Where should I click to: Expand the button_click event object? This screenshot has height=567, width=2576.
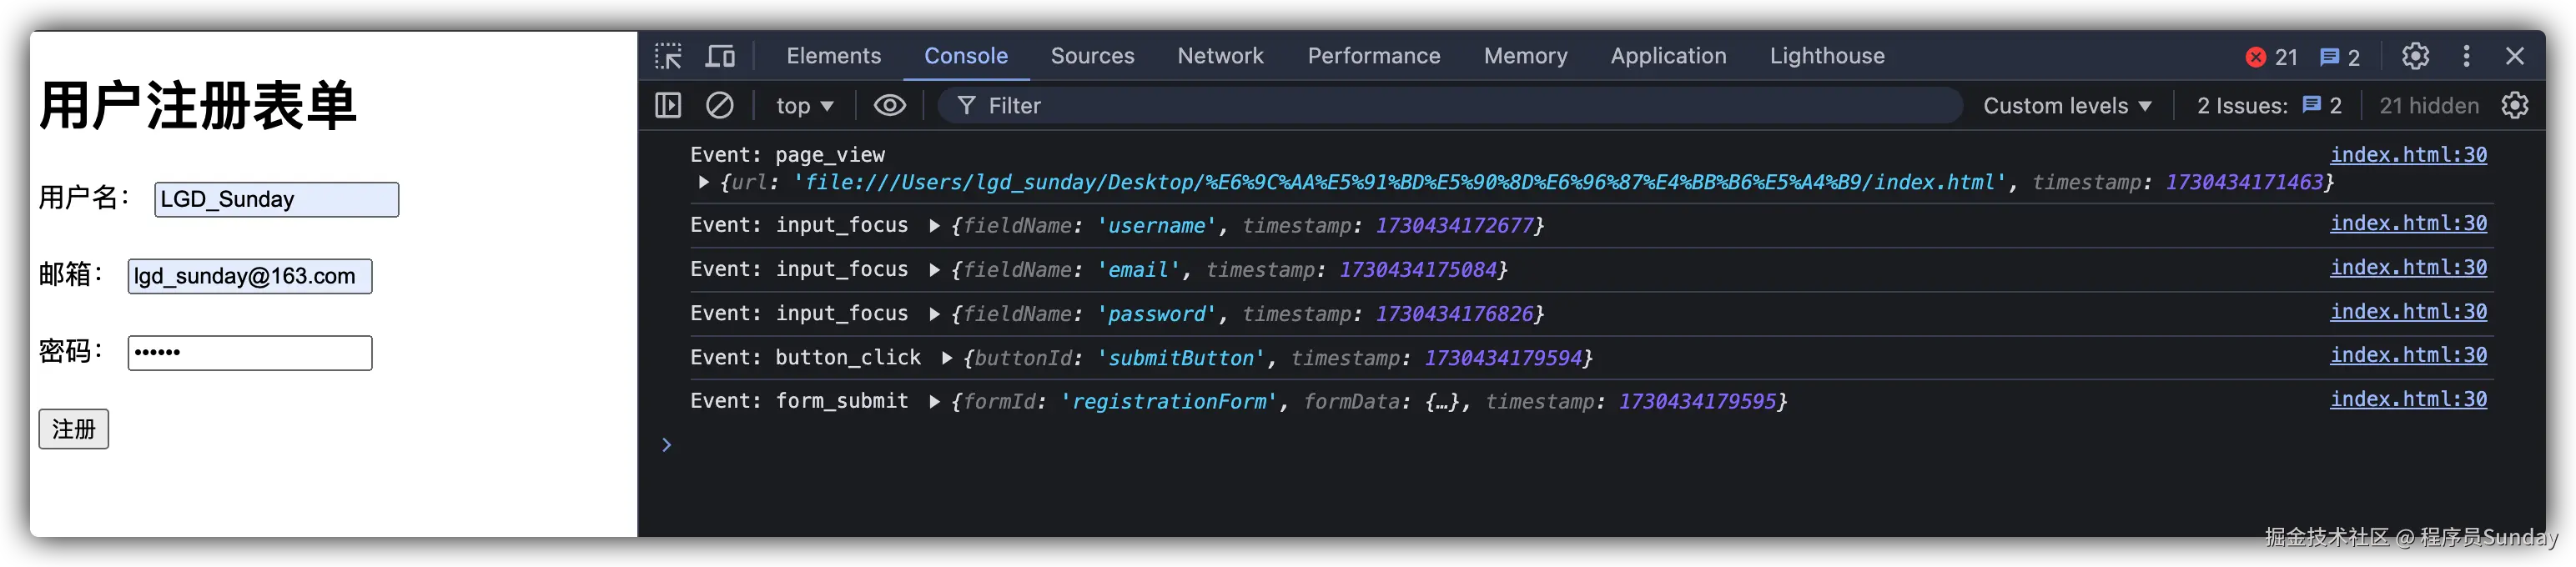pos(946,357)
